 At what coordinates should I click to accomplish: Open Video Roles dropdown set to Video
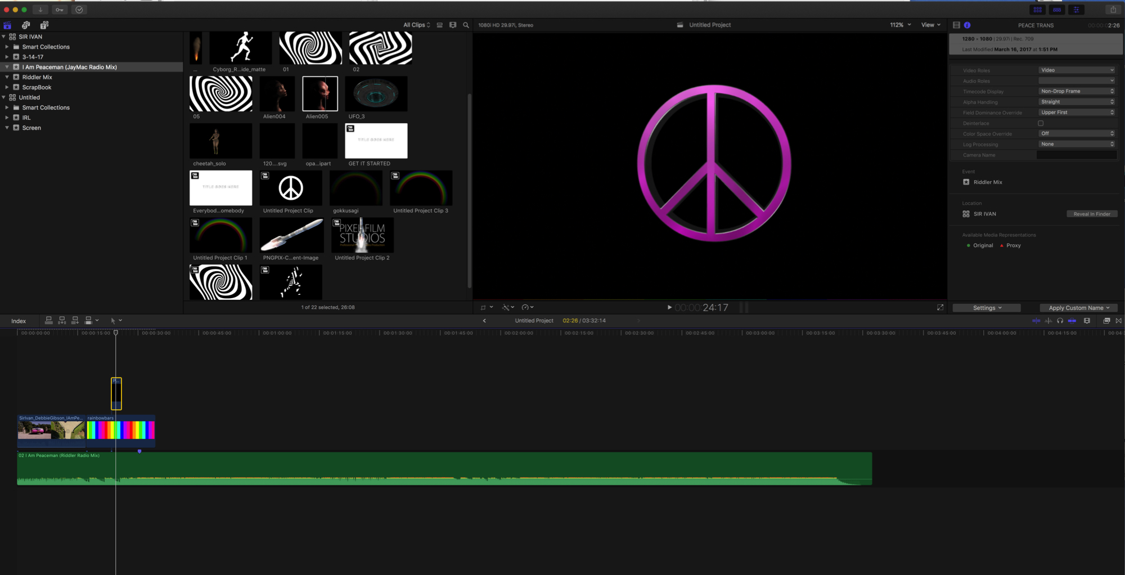[1077, 70]
